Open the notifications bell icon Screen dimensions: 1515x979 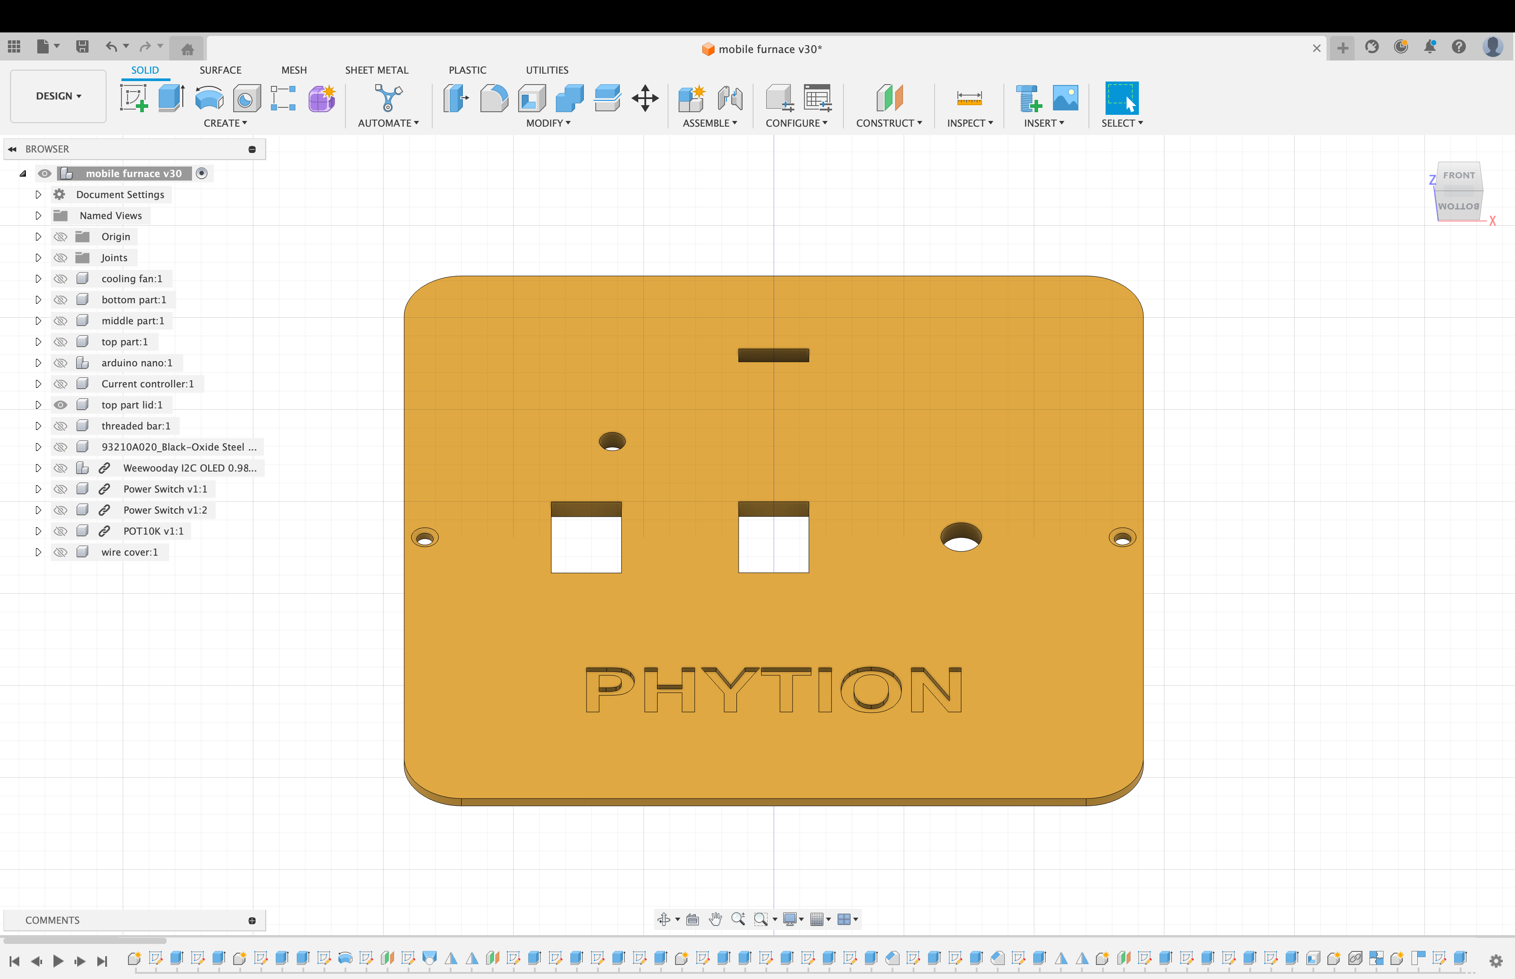pyautogui.click(x=1430, y=46)
